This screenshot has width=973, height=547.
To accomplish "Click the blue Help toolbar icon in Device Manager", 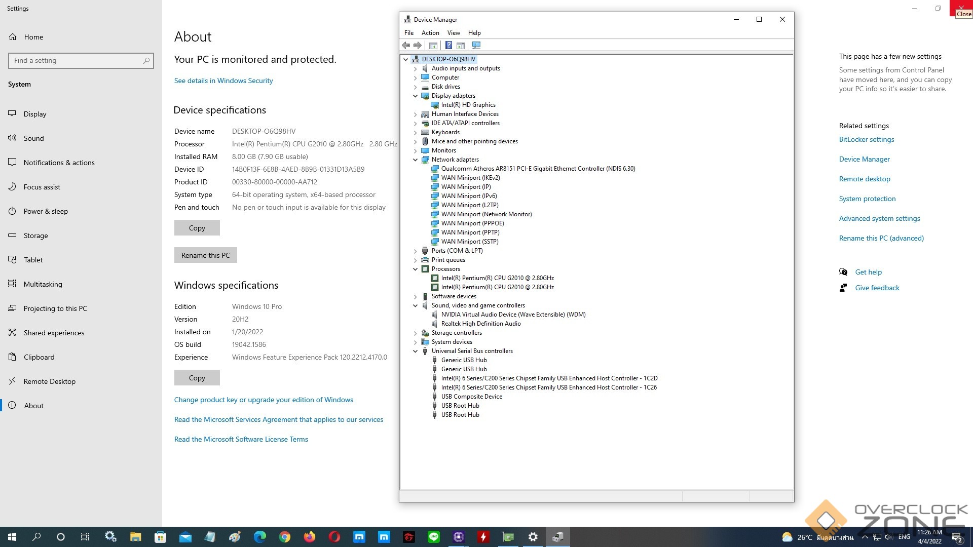I will click(448, 46).
